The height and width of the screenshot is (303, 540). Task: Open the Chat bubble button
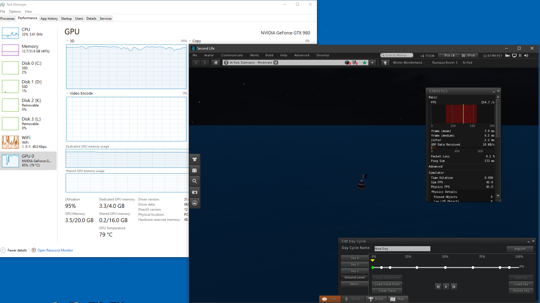pos(330,299)
